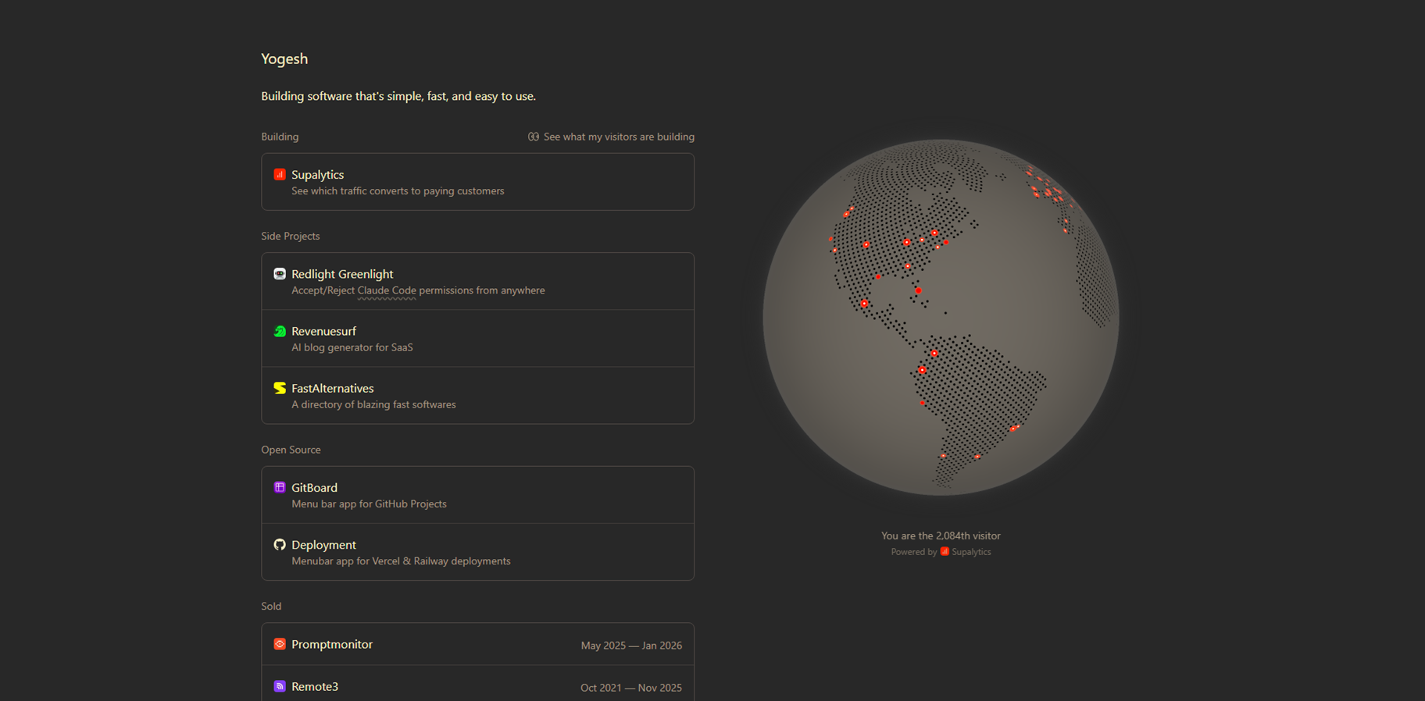Click the 'May 2025 — Jan 2026' date range
Image resolution: width=1425 pixels, height=701 pixels.
point(631,646)
